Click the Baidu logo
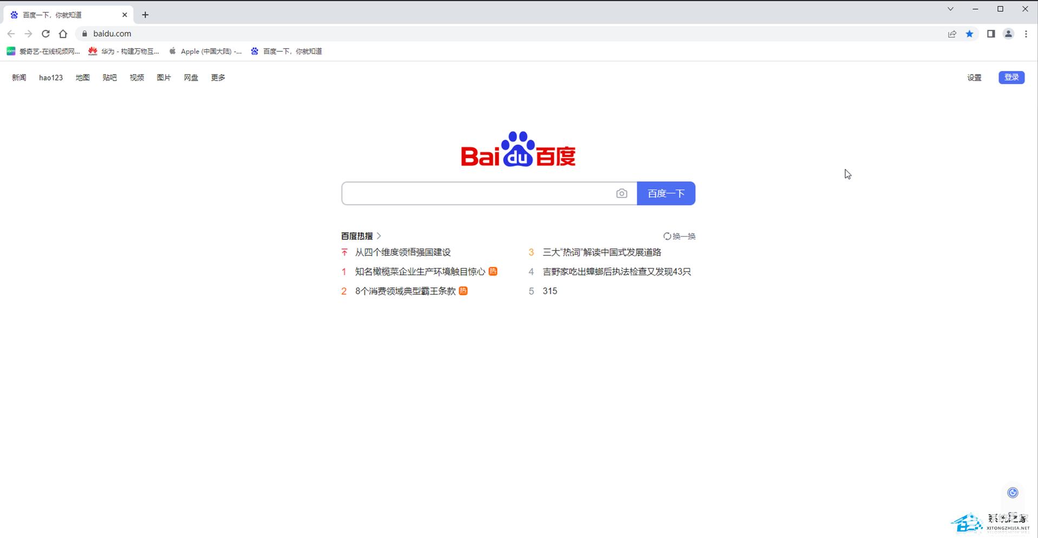The width and height of the screenshot is (1038, 538). pos(518,149)
